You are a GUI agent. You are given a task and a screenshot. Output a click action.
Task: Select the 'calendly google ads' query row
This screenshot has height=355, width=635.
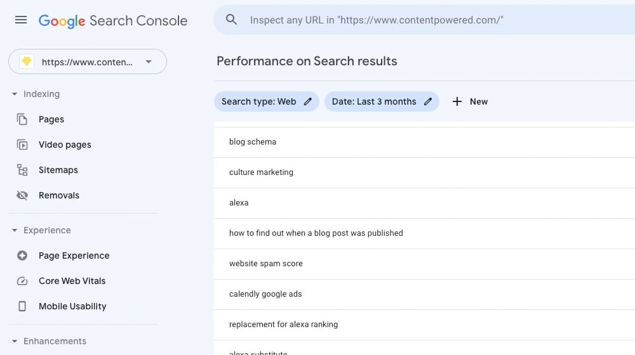point(424,294)
